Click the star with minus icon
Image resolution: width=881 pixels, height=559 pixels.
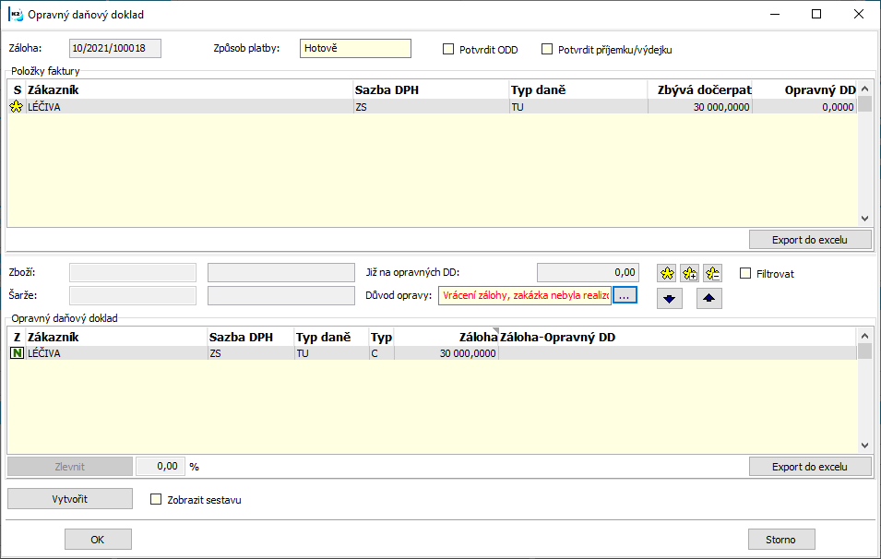pyautogui.click(x=712, y=274)
